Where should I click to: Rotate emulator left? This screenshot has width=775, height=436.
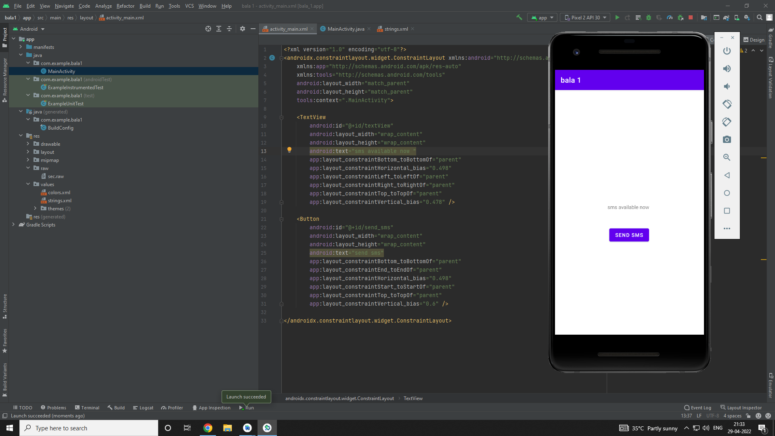727,104
